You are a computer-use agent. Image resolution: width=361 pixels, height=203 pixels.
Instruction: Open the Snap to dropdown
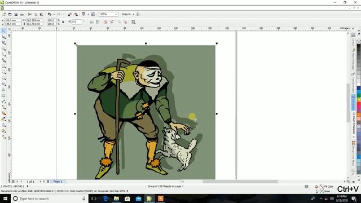[x=128, y=14]
